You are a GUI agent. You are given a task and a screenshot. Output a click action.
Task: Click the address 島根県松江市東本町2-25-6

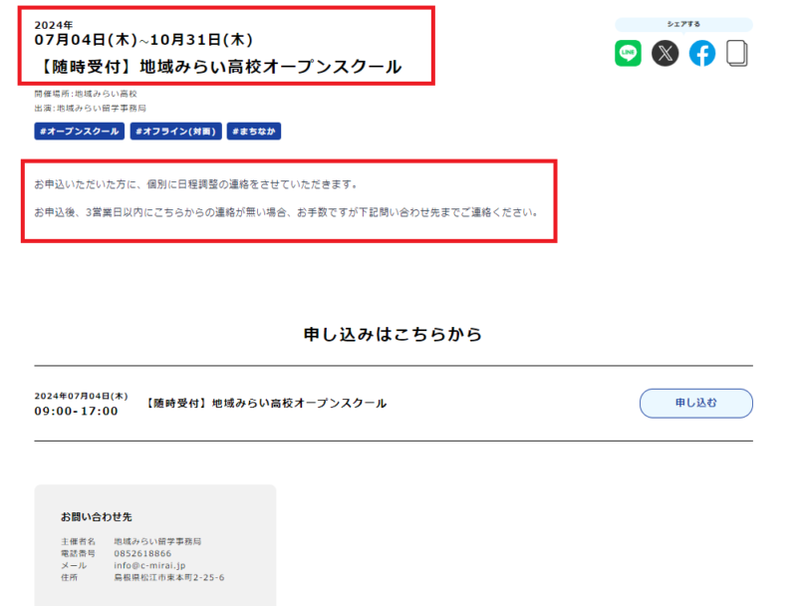point(168,577)
